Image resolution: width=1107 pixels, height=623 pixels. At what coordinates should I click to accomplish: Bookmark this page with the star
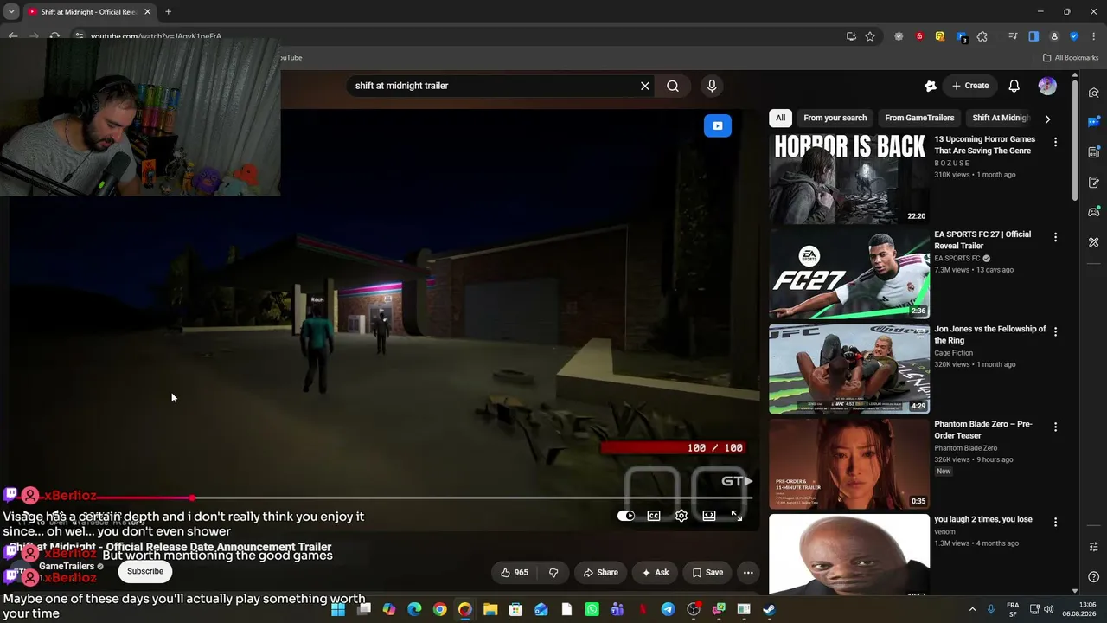870,36
